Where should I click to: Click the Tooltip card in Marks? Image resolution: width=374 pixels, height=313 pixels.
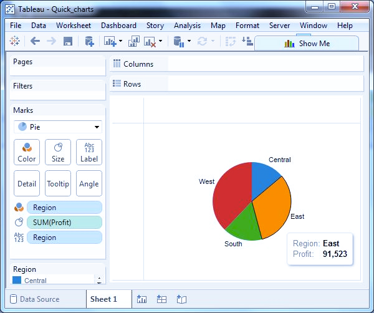[58, 183]
